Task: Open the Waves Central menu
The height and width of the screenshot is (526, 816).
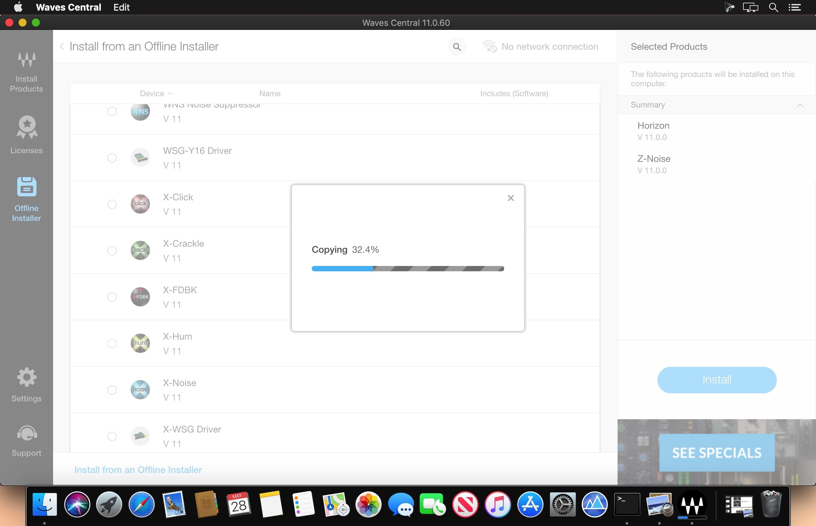Action: [68, 7]
